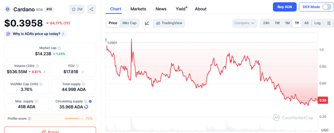
Task: Select the line chart style icon
Action: 147,23
